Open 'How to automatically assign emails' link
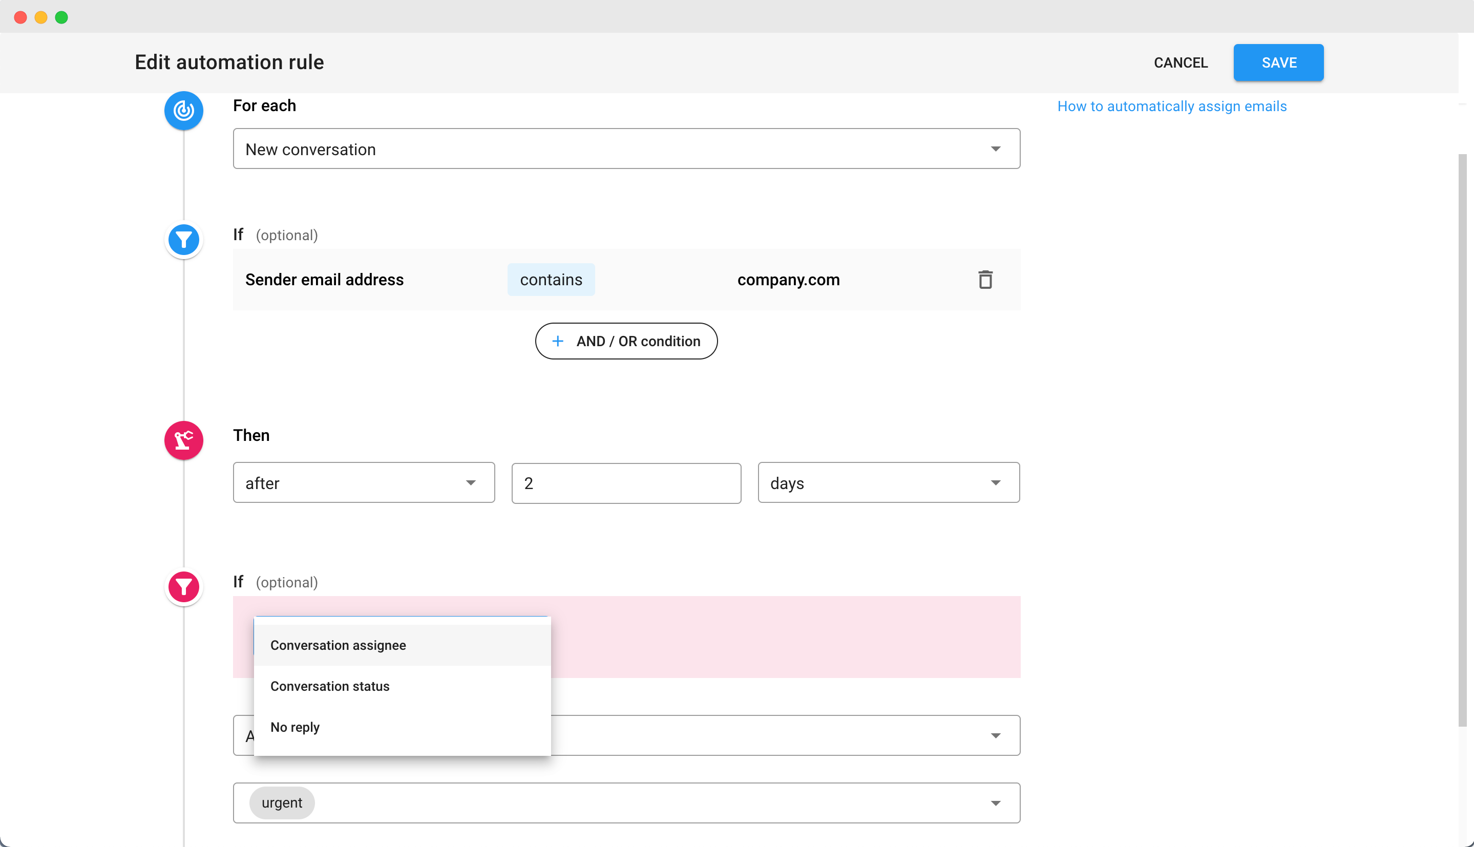The image size is (1474, 847). [1171, 106]
